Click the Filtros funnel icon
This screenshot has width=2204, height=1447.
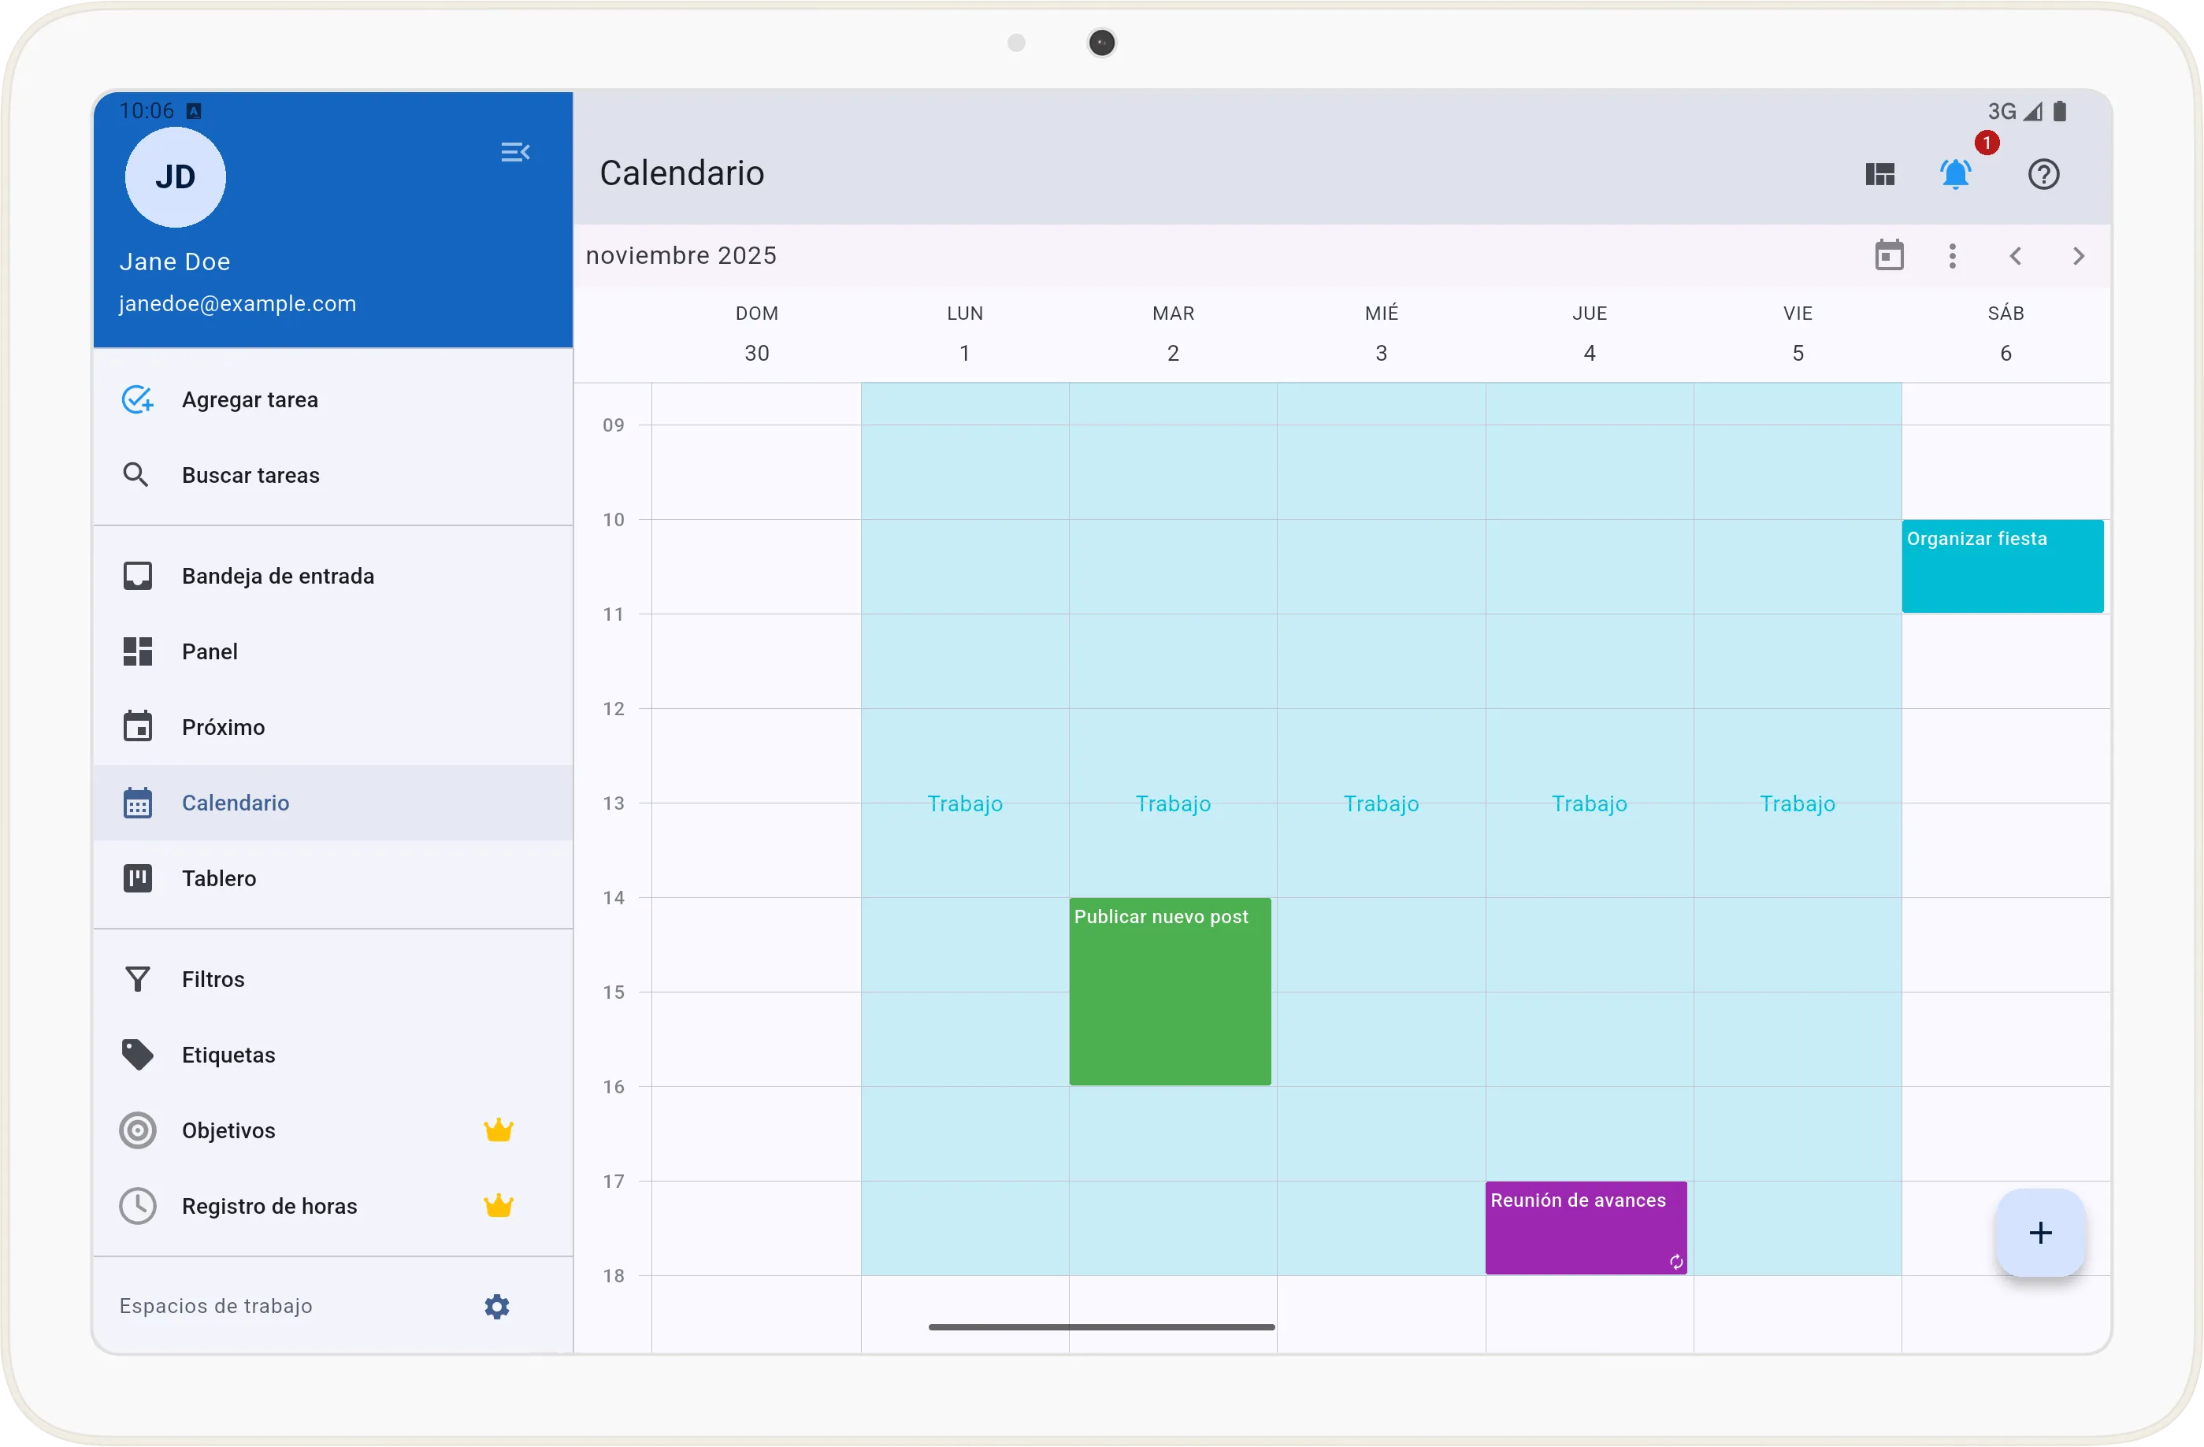pos(137,978)
